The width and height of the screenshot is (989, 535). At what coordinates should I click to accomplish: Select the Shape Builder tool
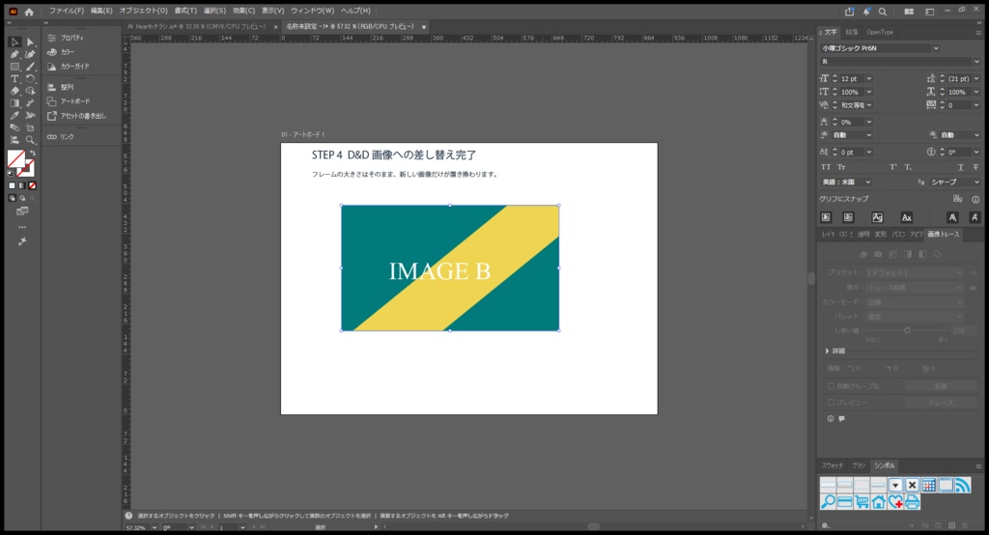(30, 91)
